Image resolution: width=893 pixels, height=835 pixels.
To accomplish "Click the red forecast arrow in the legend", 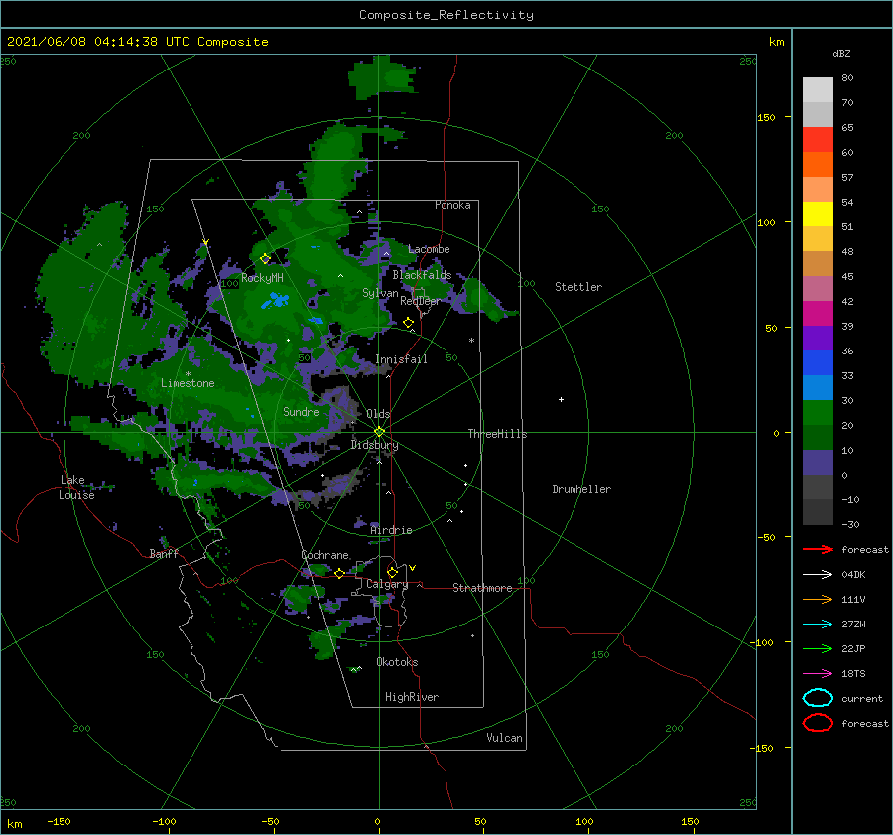I will click(x=818, y=549).
